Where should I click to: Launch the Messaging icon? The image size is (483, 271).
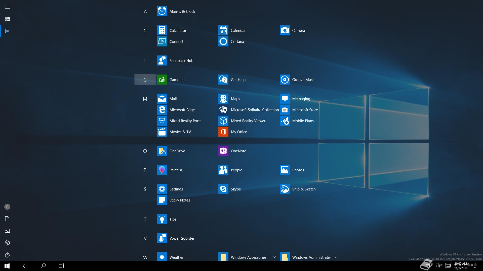pos(285,99)
